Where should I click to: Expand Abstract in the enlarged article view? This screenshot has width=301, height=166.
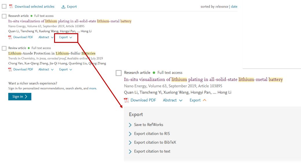(172, 100)
